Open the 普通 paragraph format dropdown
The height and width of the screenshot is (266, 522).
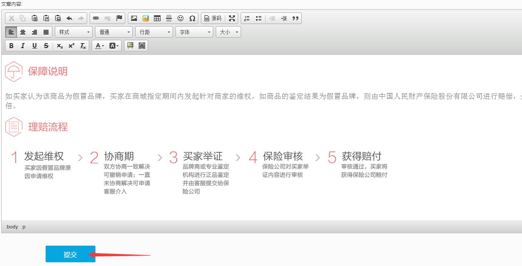[114, 32]
